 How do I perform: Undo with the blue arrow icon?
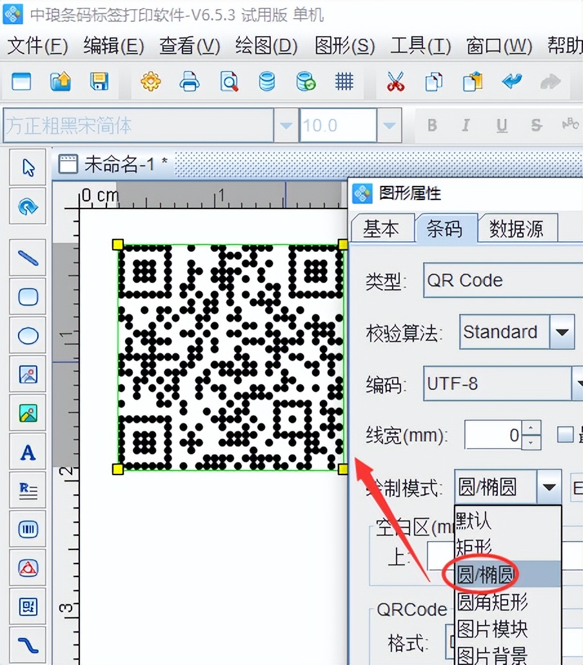512,81
